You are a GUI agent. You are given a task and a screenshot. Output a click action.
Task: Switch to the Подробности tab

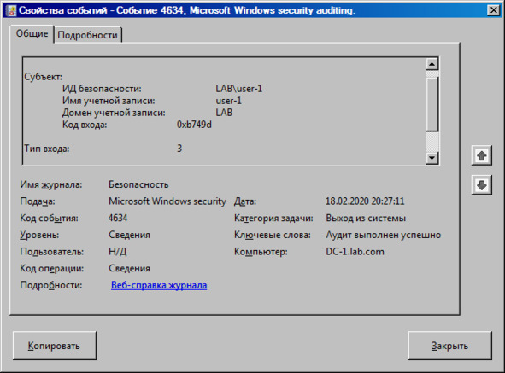(x=88, y=35)
